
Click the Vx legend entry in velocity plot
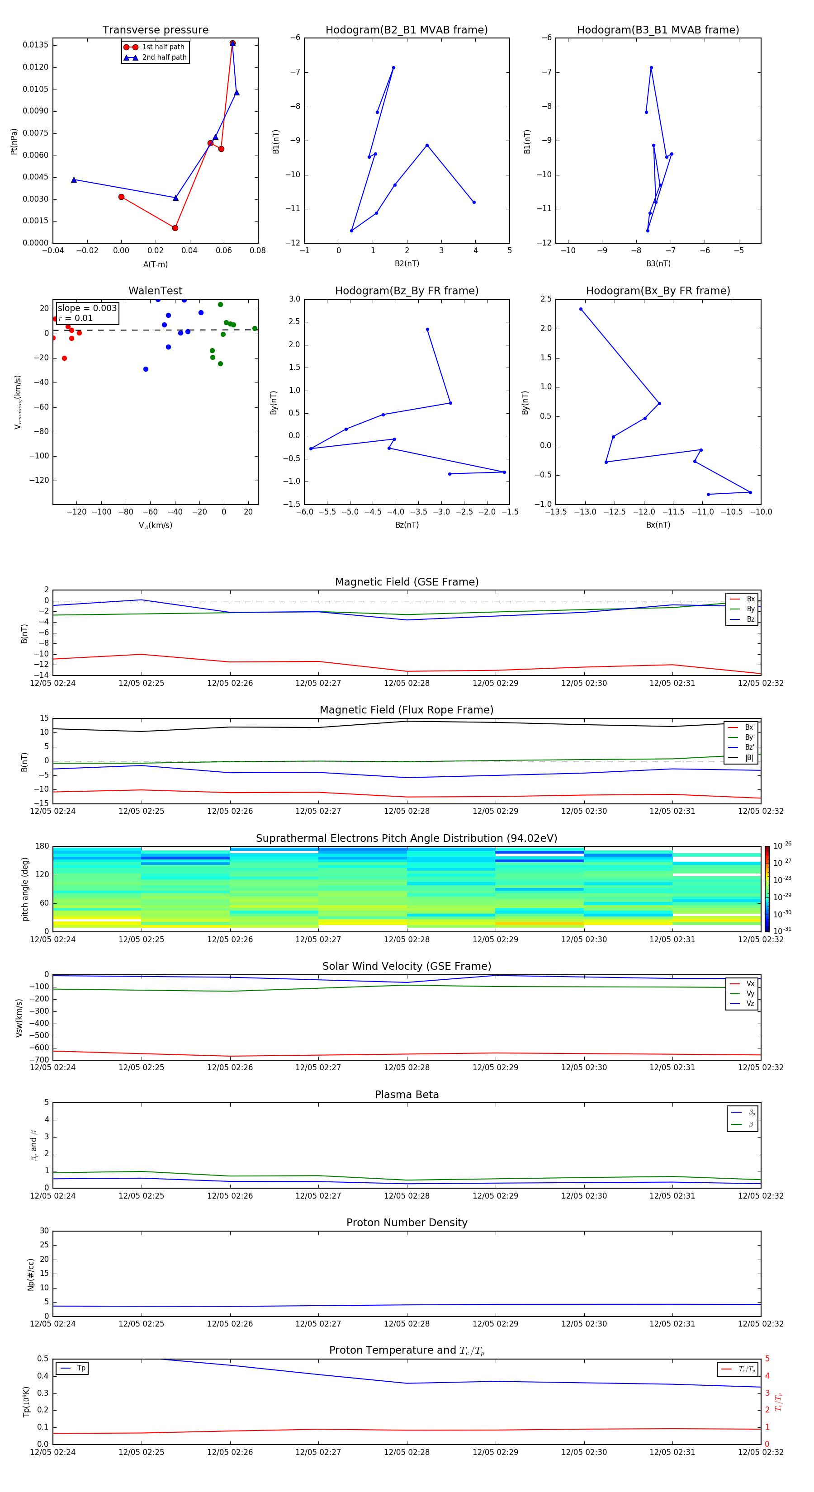tap(742, 984)
